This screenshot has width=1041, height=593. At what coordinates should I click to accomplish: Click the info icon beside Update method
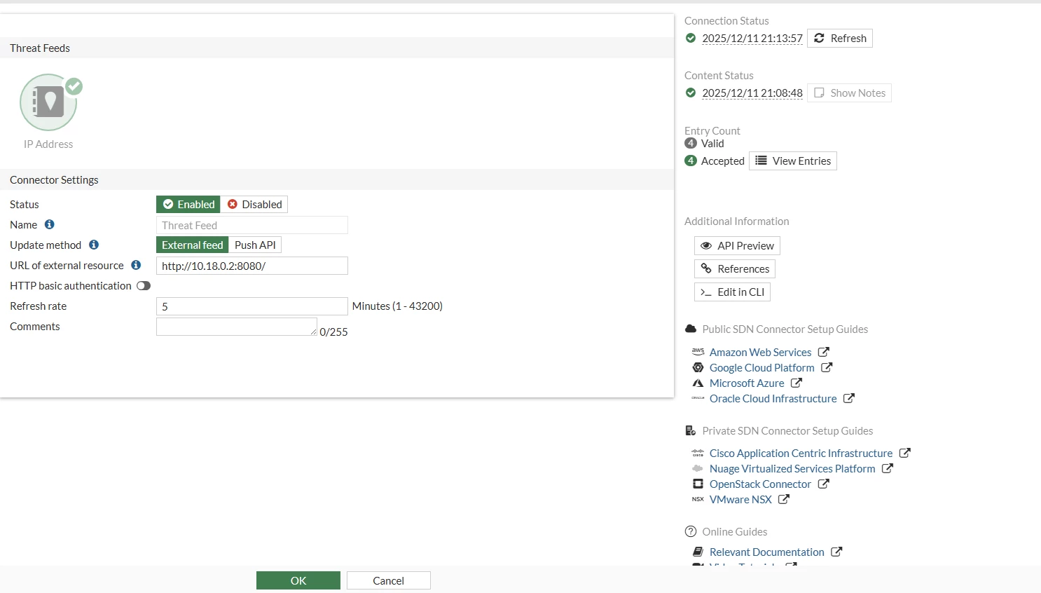94,245
